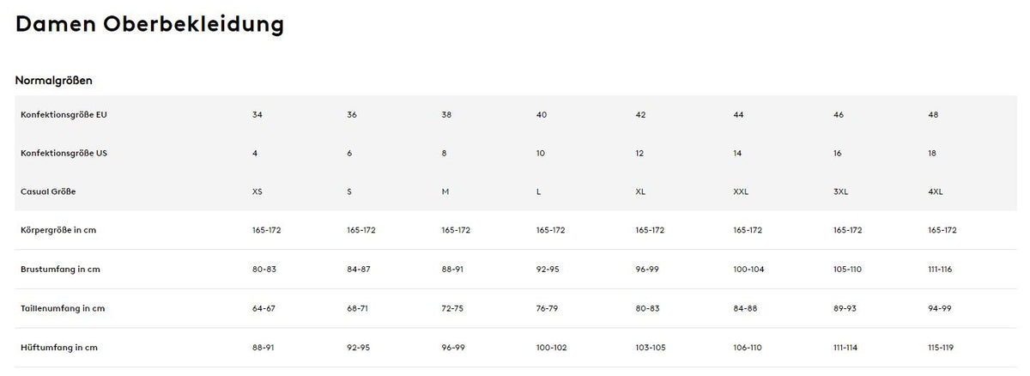Click hip measurement 115-119 cell
The height and width of the screenshot is (376, 1030).
(x=940, y=347)
